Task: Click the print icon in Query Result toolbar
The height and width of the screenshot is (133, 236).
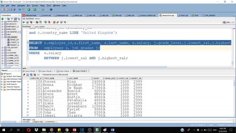Action: pos(28,75)
